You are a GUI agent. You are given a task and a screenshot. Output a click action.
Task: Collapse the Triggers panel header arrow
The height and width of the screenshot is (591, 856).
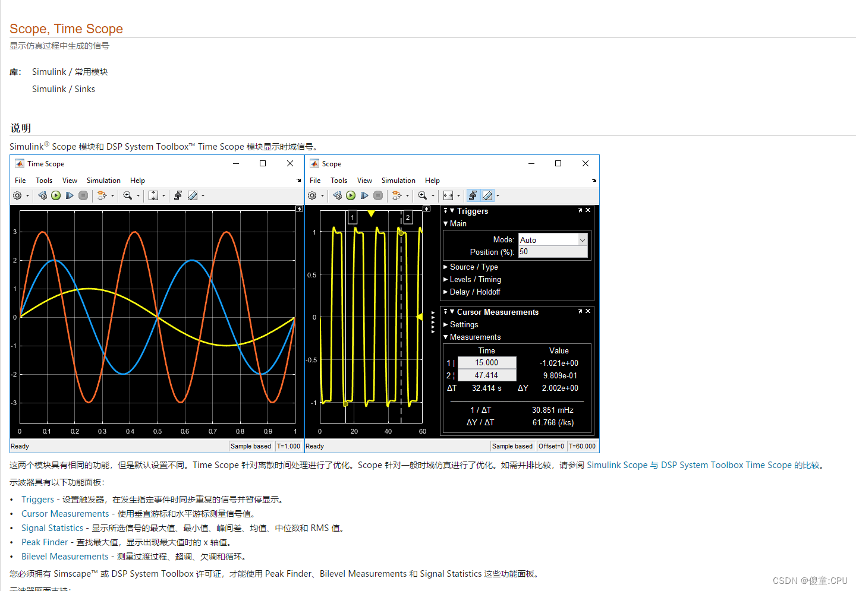pyautogui.click(x=452, y=210)
